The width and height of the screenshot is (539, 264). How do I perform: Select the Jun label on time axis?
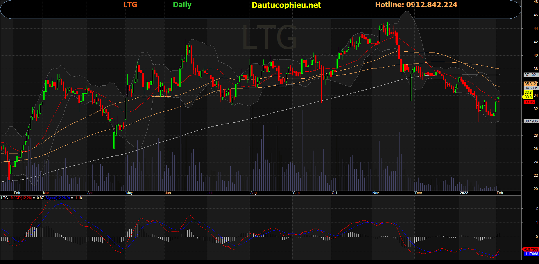pyautogui.click(x=168, y=193)
